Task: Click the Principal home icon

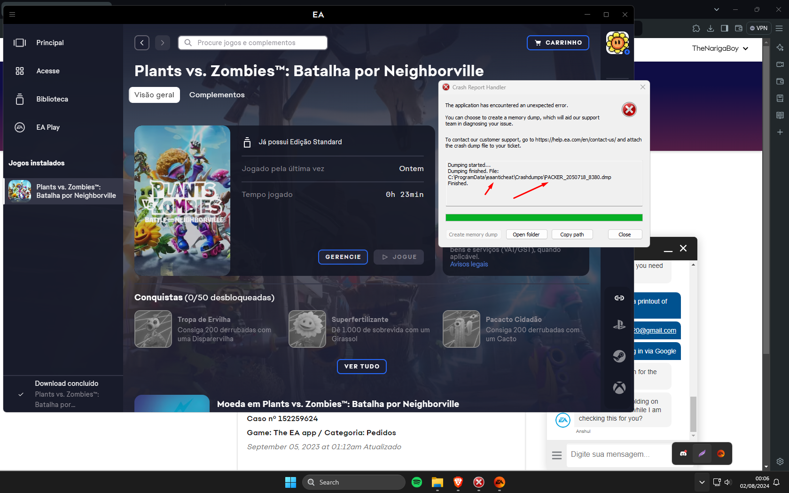Action: (x=20, y=43)
